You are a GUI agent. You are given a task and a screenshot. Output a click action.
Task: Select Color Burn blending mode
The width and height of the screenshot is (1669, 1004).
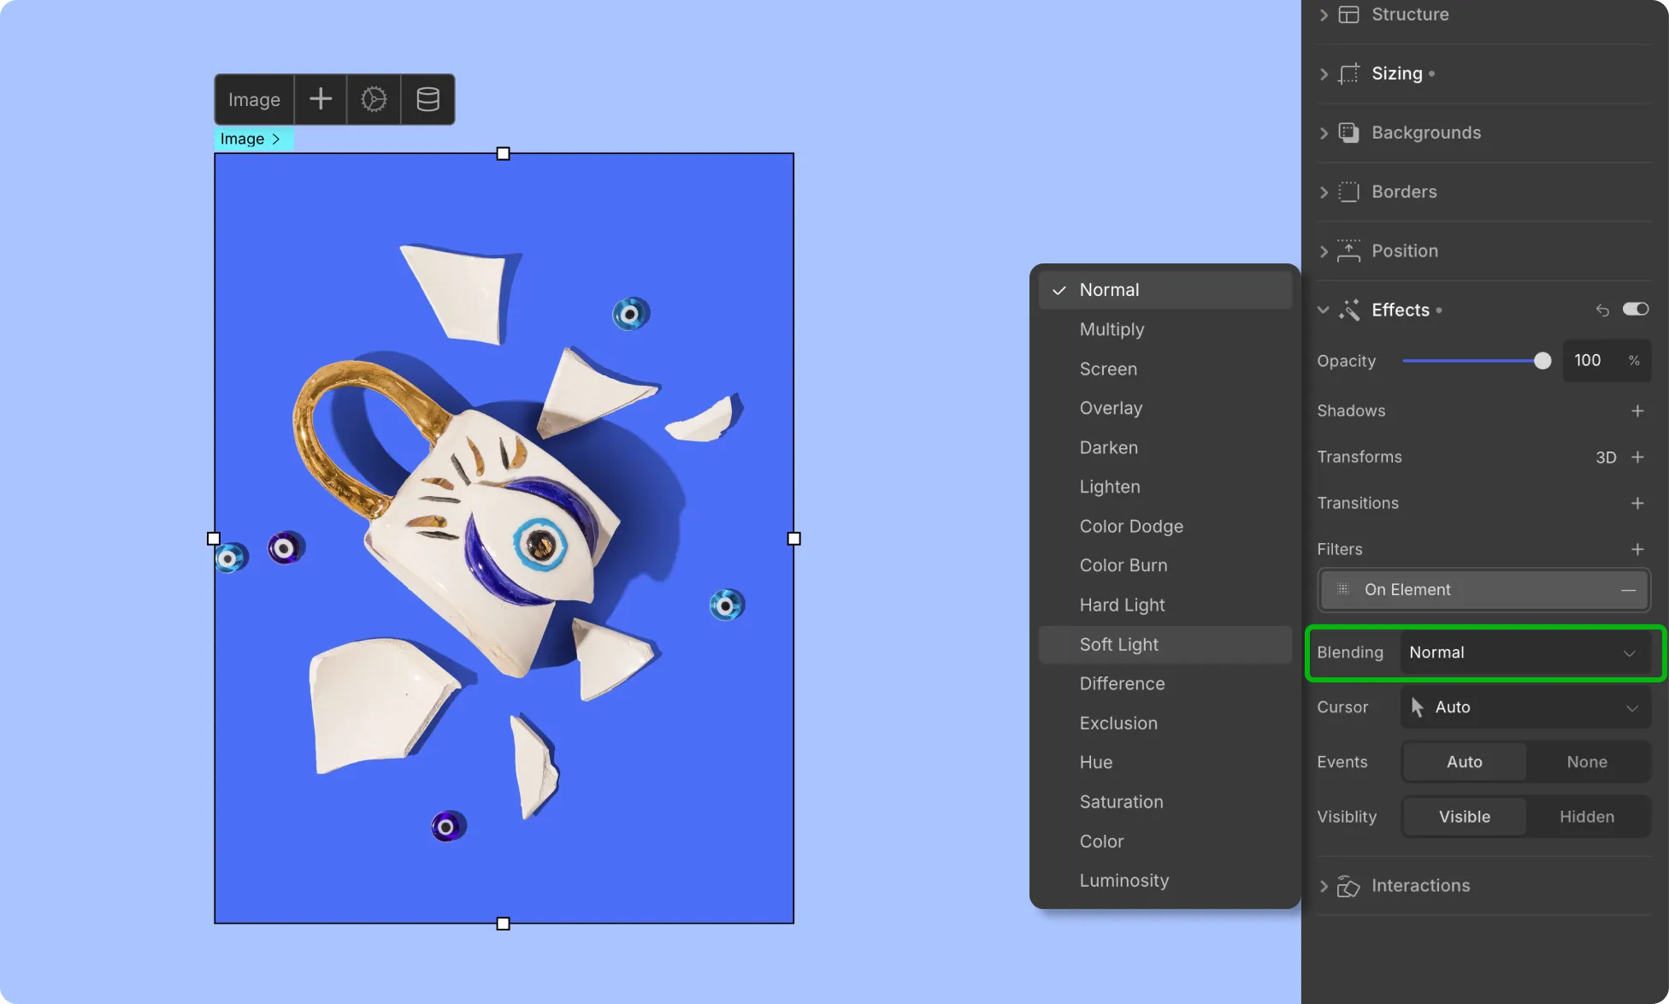[1165, 565]
